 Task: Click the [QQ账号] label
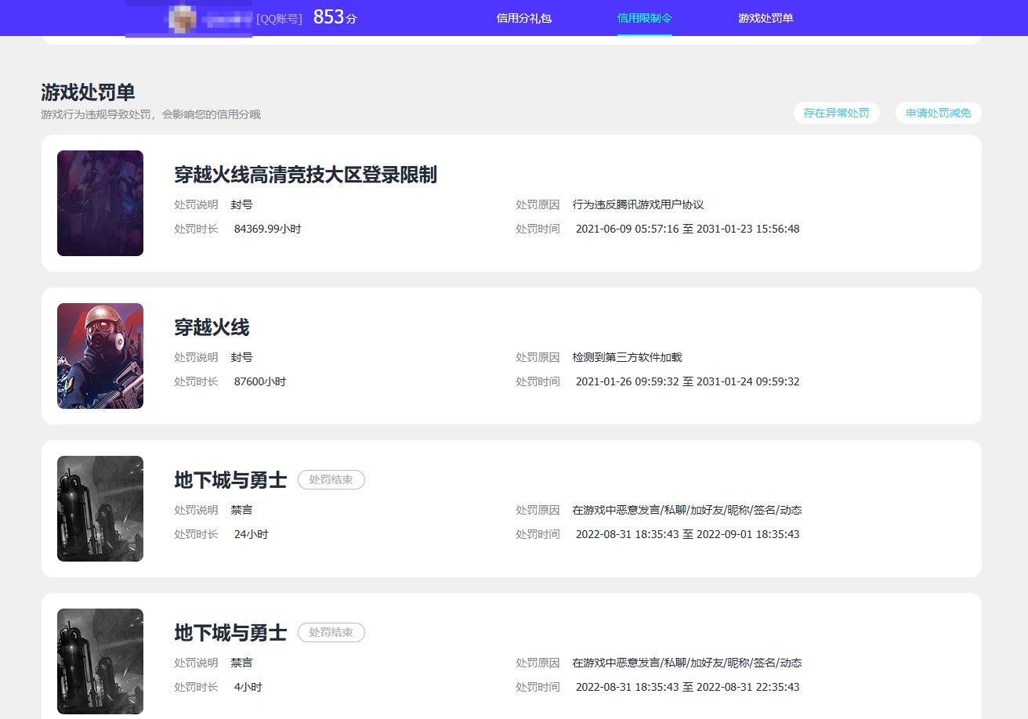(x=279, y=19)
